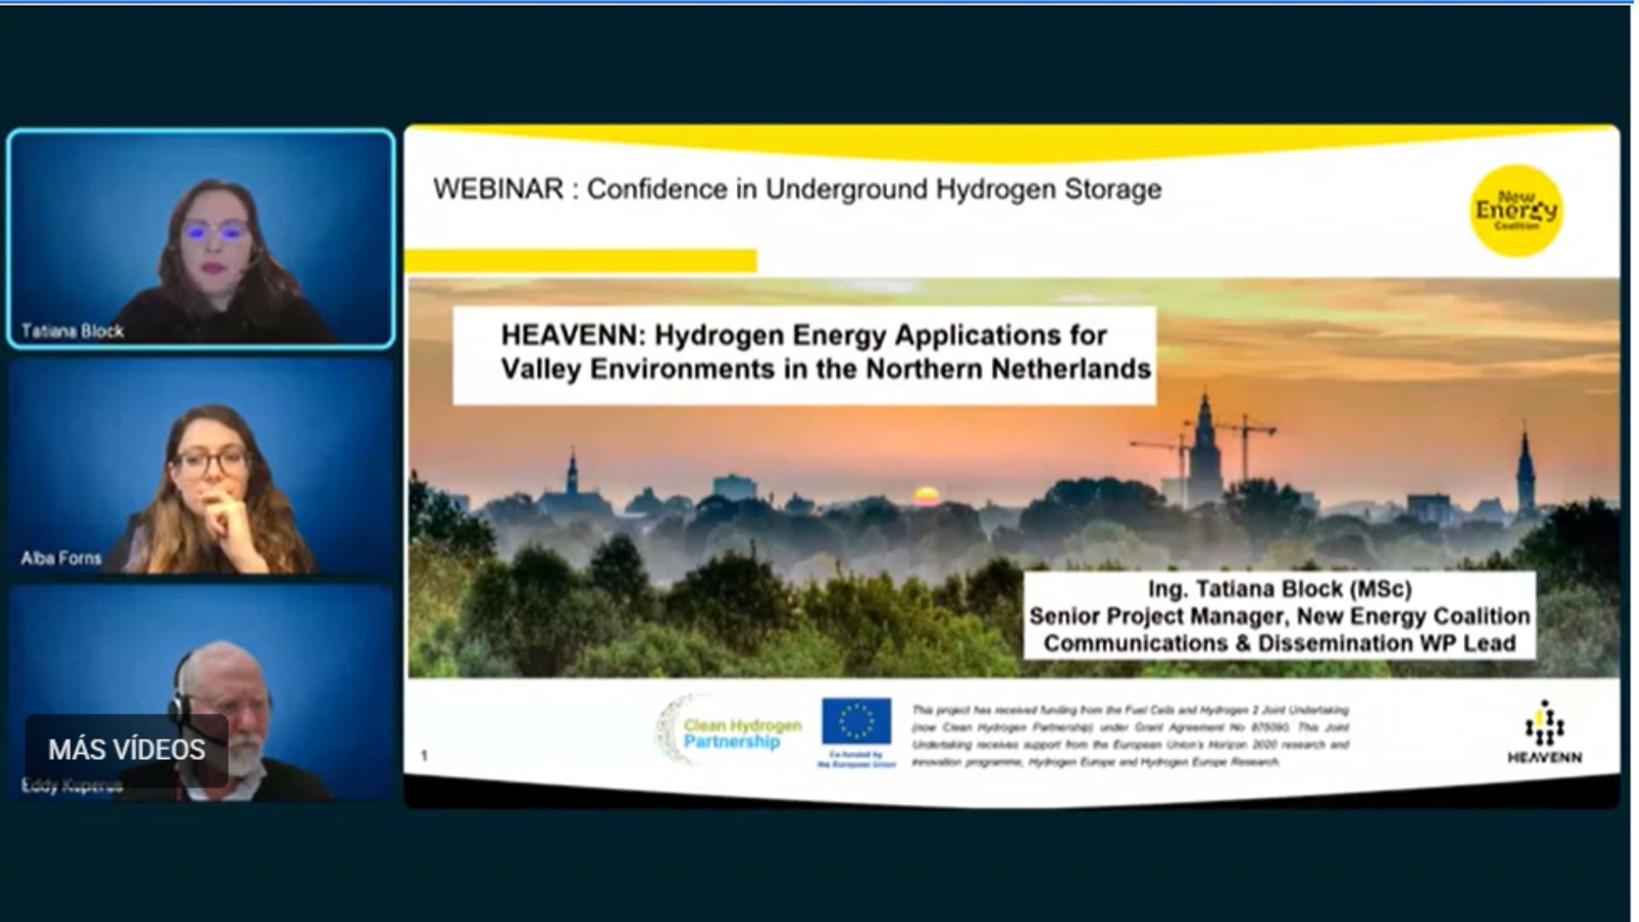Click "Co-funded by the European Union" caption

[856, 759]
